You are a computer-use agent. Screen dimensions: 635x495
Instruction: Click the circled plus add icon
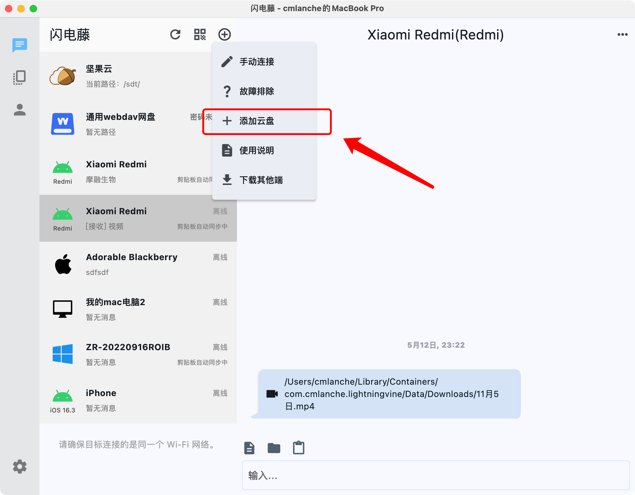tap(225, 35)
